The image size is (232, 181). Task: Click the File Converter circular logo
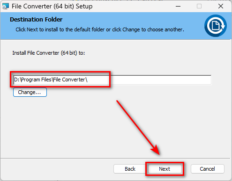pos(216,26)
